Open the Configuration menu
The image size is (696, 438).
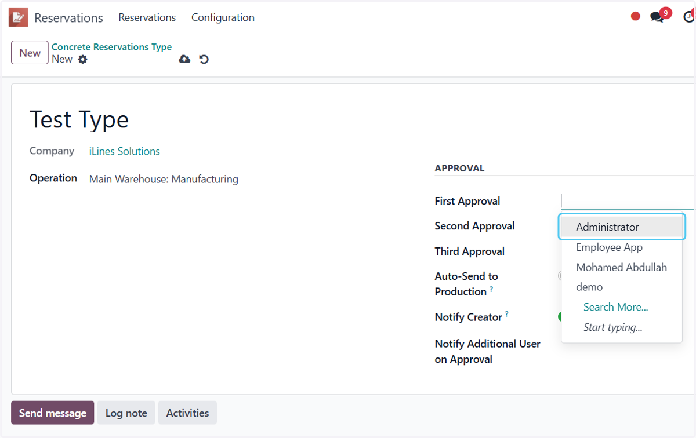(223, 17)
